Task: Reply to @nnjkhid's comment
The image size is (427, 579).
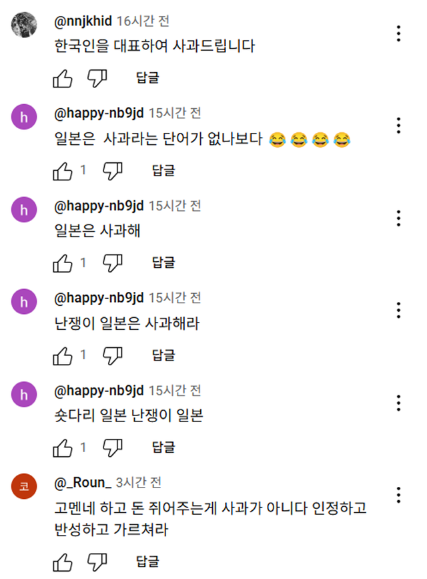Action: point(147,79)
